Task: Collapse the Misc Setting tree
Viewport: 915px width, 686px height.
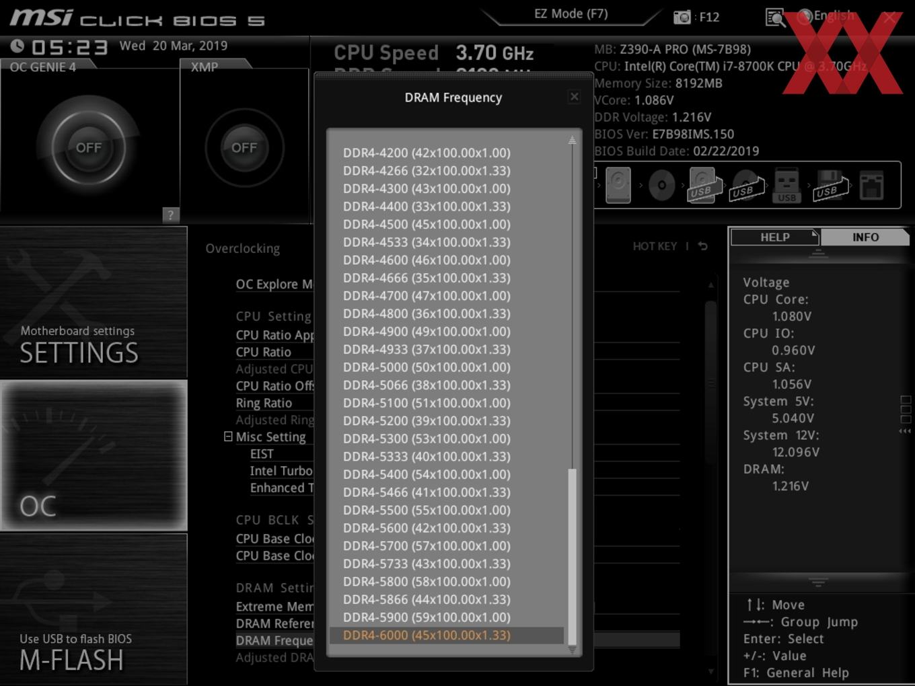Action: pos(228,436)
